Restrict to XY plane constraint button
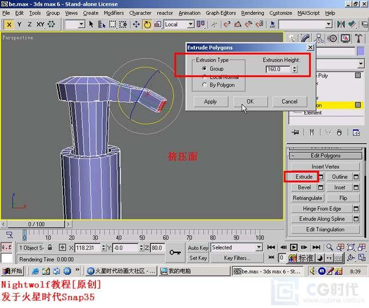The height and width of the screenshot is (308, 369). pyautogui.click(x=40, y=25)
